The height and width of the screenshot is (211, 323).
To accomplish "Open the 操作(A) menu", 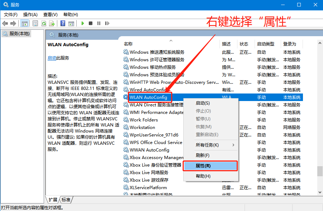I will click(30, 15).
